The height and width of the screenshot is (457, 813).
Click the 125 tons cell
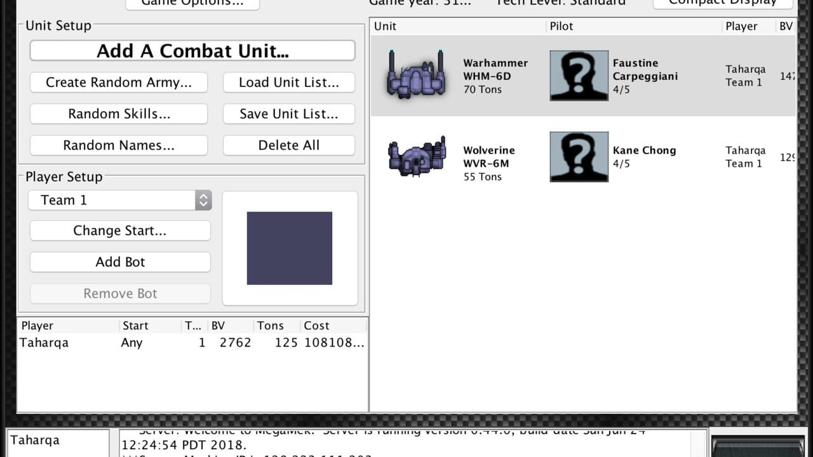[x=286, y=343]
